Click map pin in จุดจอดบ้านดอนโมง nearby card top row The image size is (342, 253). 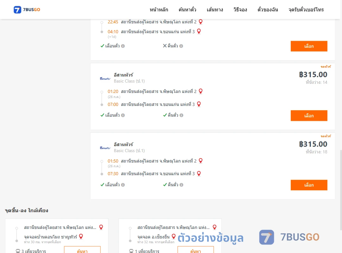(101, 227)
